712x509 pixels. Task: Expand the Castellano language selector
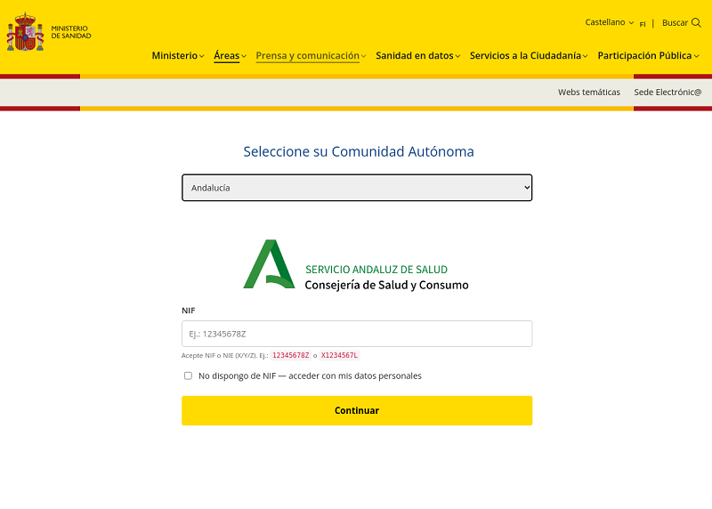pyautogui.click(x=609, y=22)
